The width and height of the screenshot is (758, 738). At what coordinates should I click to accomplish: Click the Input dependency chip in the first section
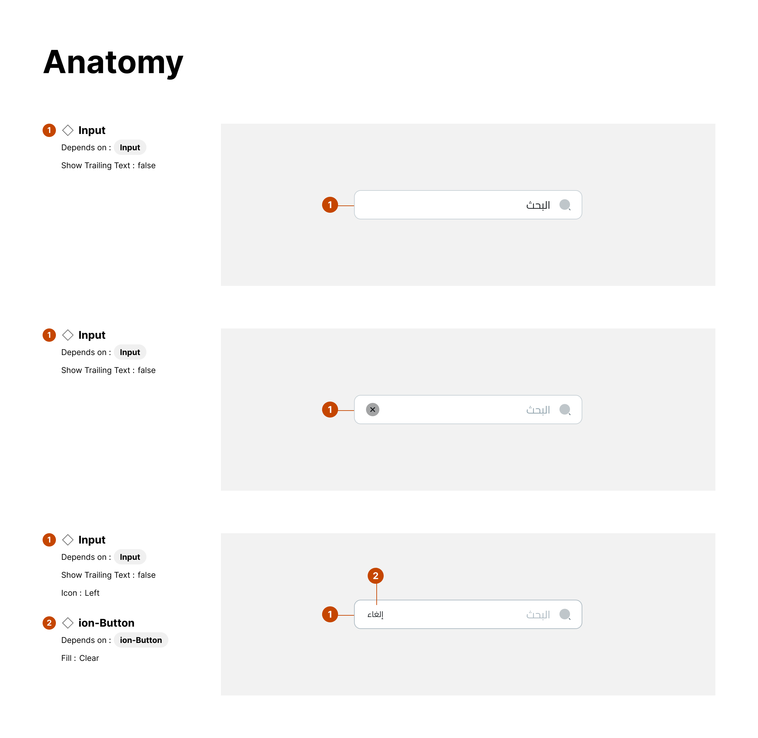[129, 147]
